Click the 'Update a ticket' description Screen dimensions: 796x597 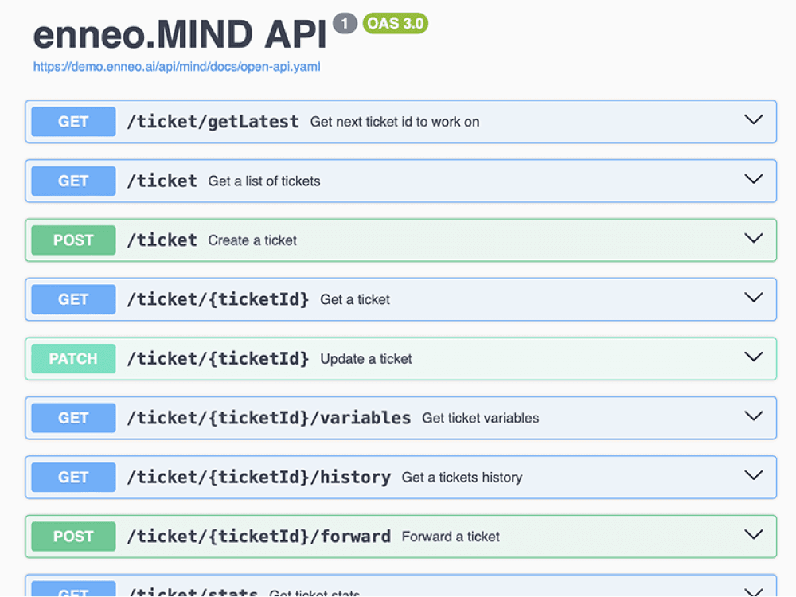click(x=366, y=359)
